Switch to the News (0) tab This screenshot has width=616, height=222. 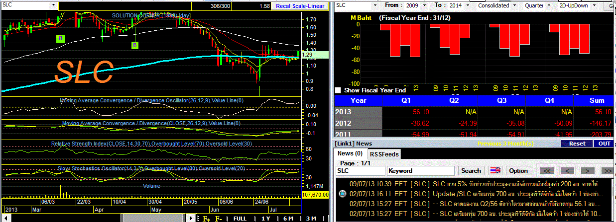click(350, 153)
